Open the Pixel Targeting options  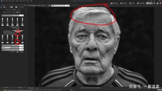click(32, 6)
